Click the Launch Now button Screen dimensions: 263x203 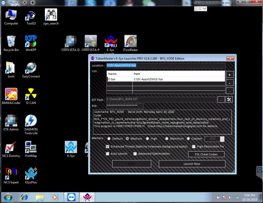(192, 164)
